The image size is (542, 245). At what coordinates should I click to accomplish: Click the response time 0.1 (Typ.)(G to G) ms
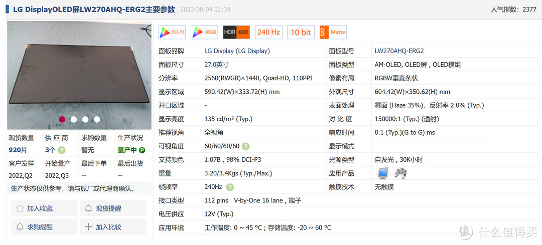pyautogui.click(x=405, y=132)
